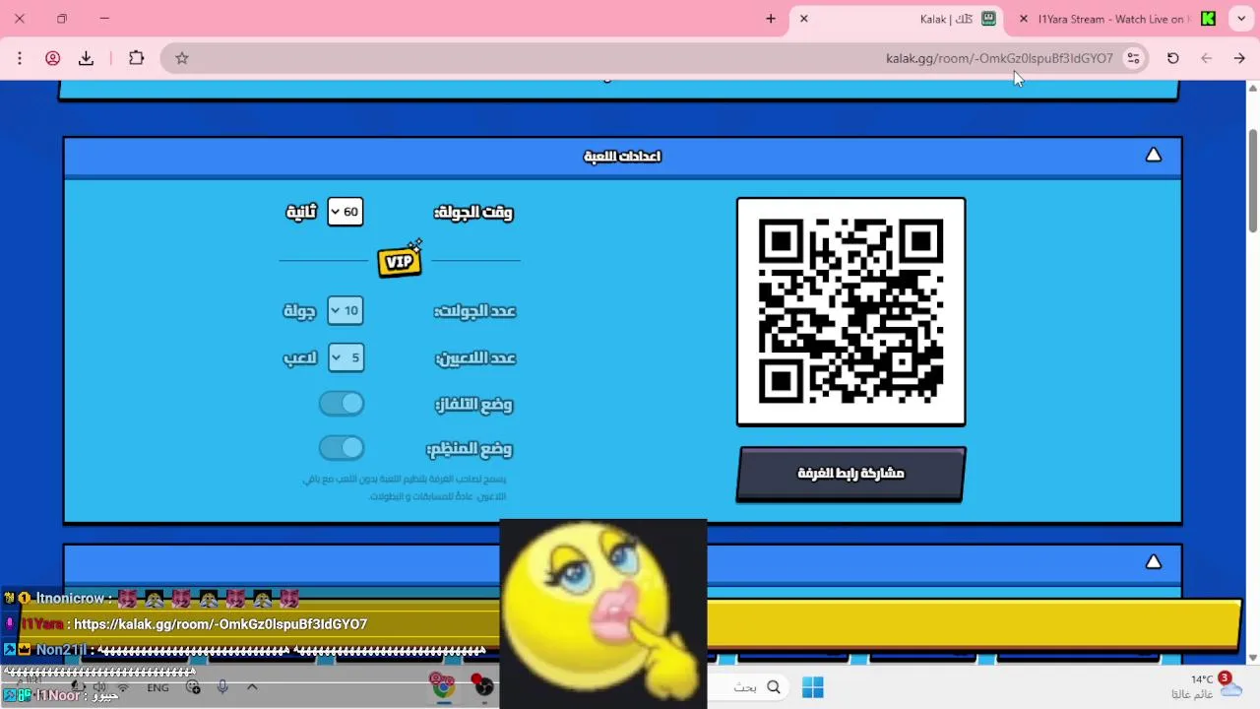Open the downloads icon in toolbar

coord(87,58)
